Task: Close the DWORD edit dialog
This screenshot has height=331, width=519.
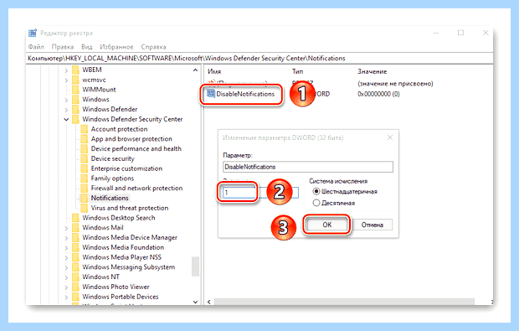Action: click(390, 137)
